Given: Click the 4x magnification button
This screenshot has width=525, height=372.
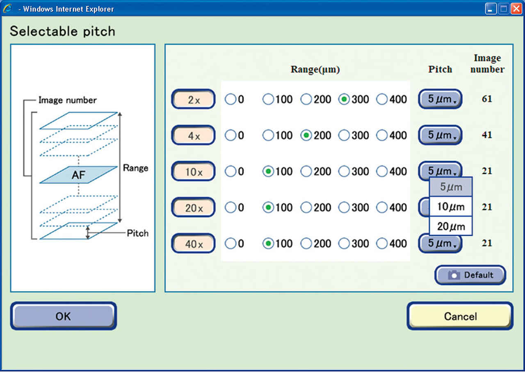Looking at the screenshot, I should click(x=193, y=135).
